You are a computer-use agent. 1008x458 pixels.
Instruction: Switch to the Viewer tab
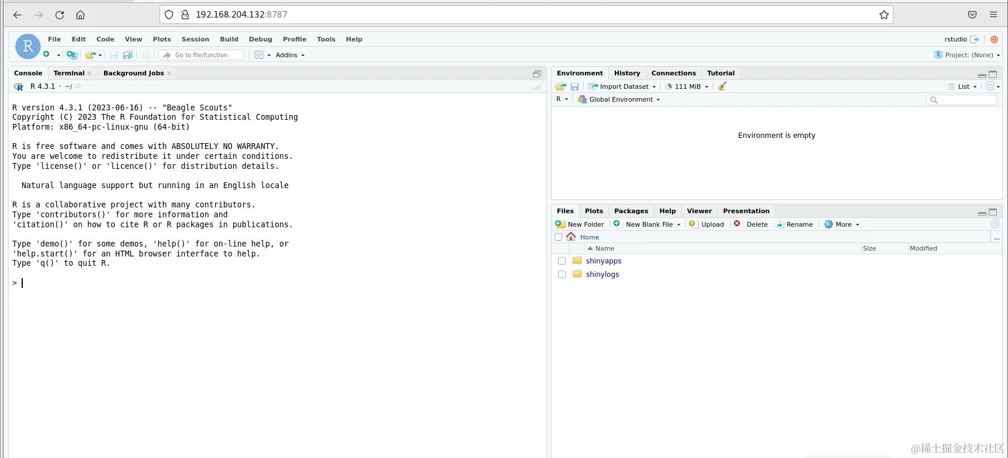click(x=699, y=211)
